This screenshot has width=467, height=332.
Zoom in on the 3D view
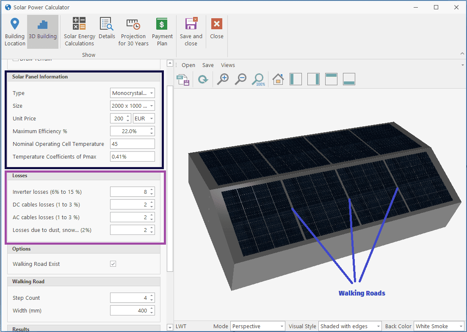223,79
